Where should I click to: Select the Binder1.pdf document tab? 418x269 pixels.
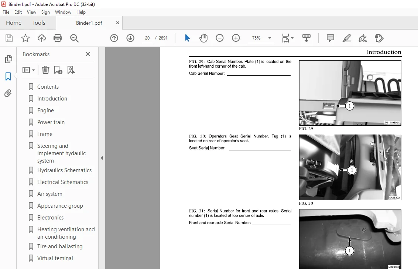pos(89,23)
